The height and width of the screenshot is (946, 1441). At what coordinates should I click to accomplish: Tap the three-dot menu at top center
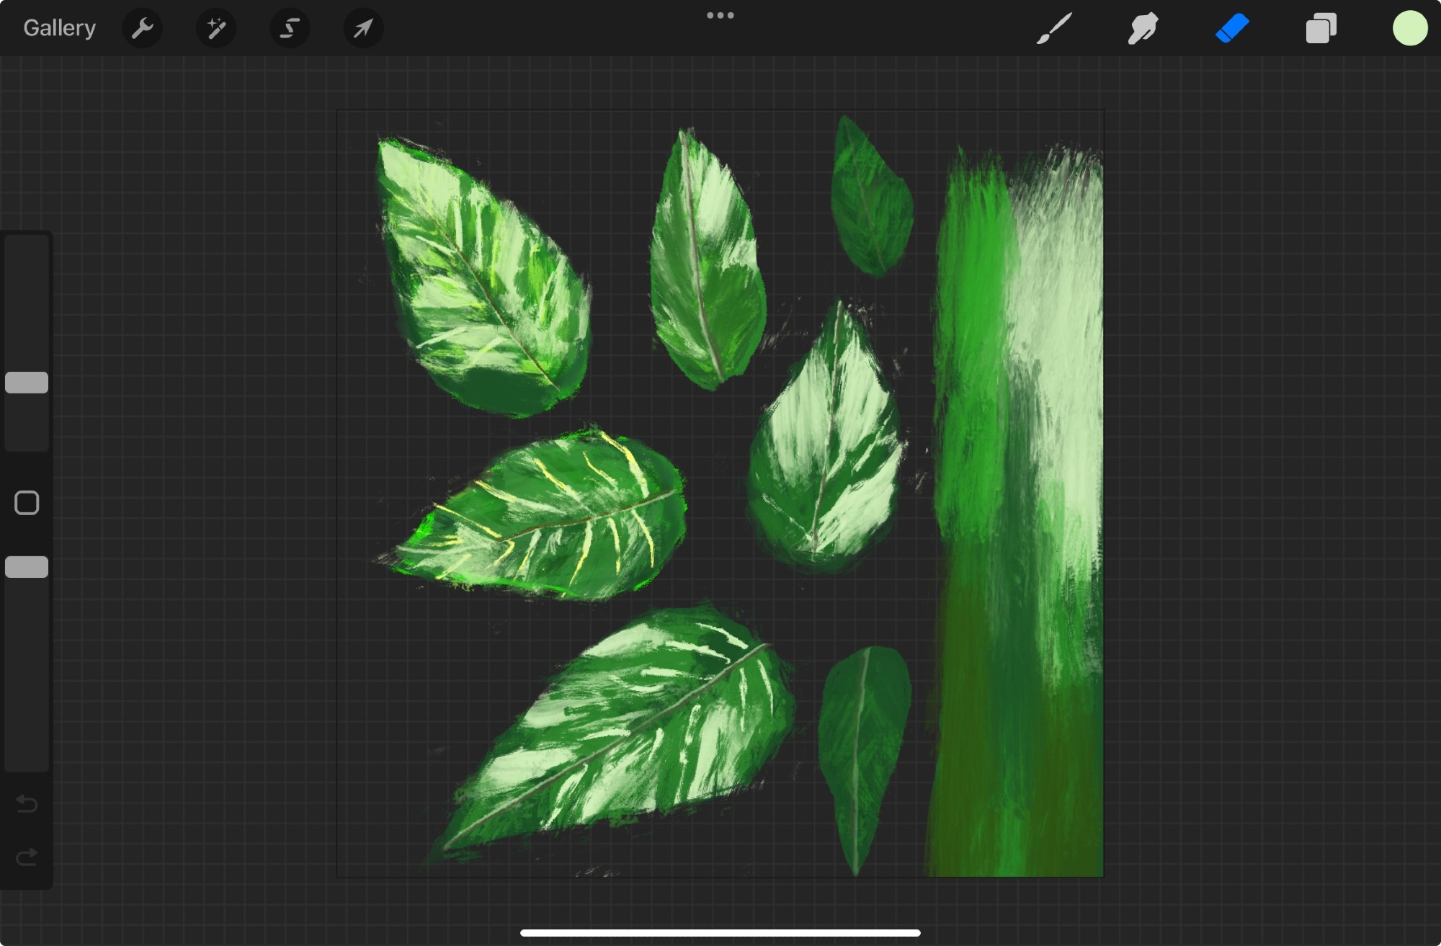(720, 15)
